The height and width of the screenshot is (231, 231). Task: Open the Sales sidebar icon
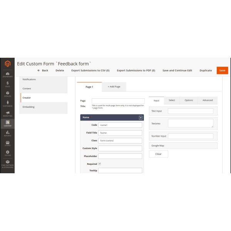(x=7, y=84)
